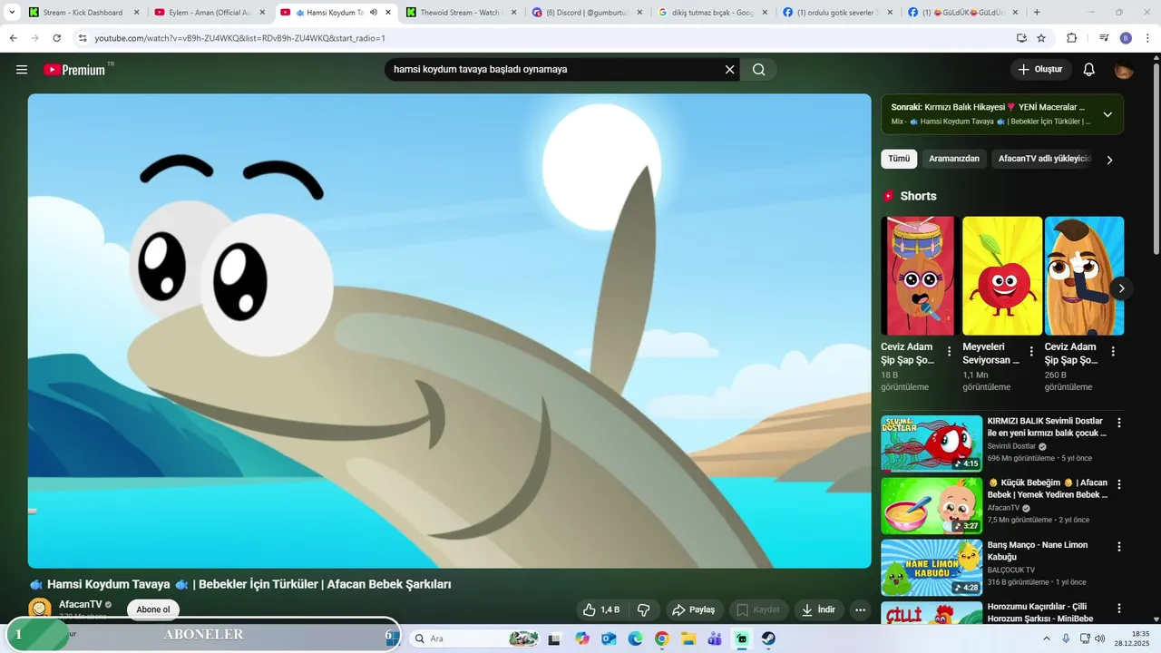Open the account avatar menu

click(x=1124, y=70)
